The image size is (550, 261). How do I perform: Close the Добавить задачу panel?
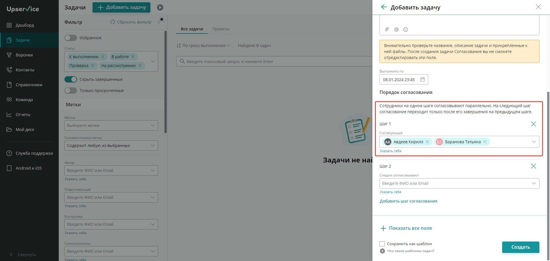(538, 7)
